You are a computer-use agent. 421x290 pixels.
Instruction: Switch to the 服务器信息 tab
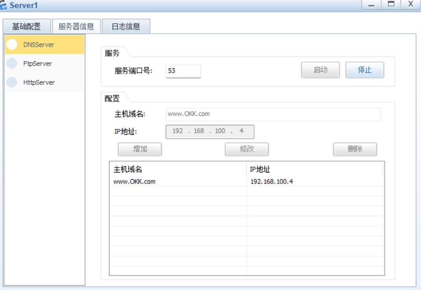[76, 26]
